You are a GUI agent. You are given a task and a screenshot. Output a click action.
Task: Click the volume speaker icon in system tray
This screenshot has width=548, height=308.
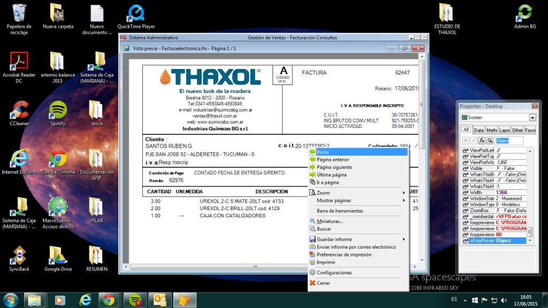pyautogui.click(x=504, y=301)
